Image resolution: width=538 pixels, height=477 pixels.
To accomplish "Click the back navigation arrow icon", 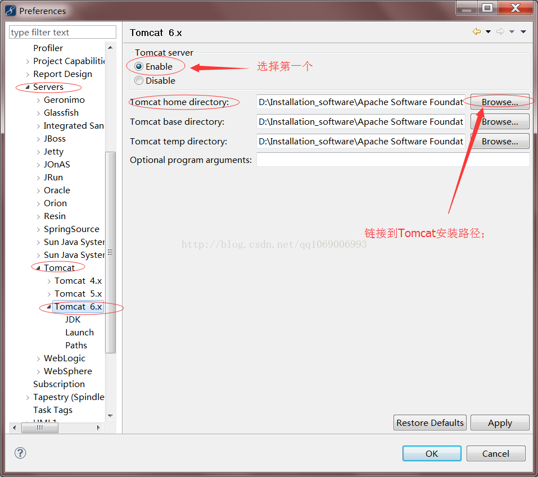I will click(x=477, y=31).
